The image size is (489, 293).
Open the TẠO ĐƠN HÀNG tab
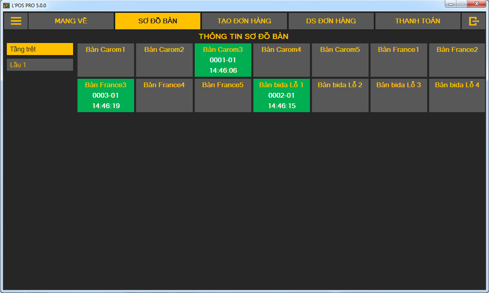(244, 21)
